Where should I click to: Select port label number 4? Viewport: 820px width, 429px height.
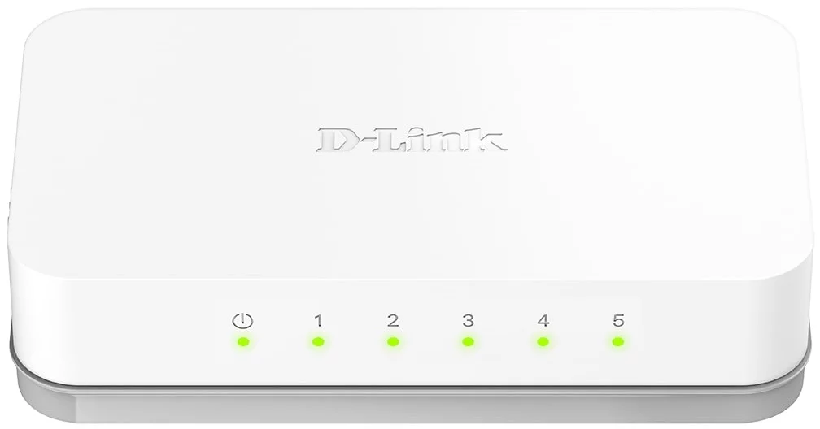pos(543,320)
